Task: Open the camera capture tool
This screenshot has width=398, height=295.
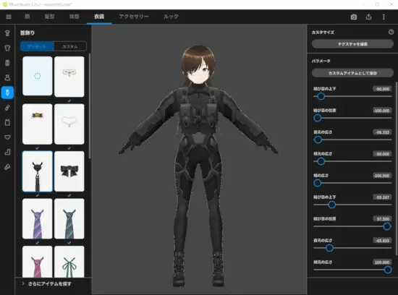Action: 354,17
